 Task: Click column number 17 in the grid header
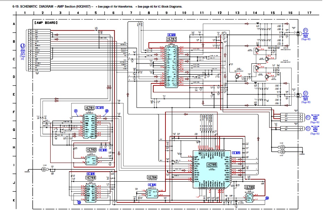coord(308,13)
